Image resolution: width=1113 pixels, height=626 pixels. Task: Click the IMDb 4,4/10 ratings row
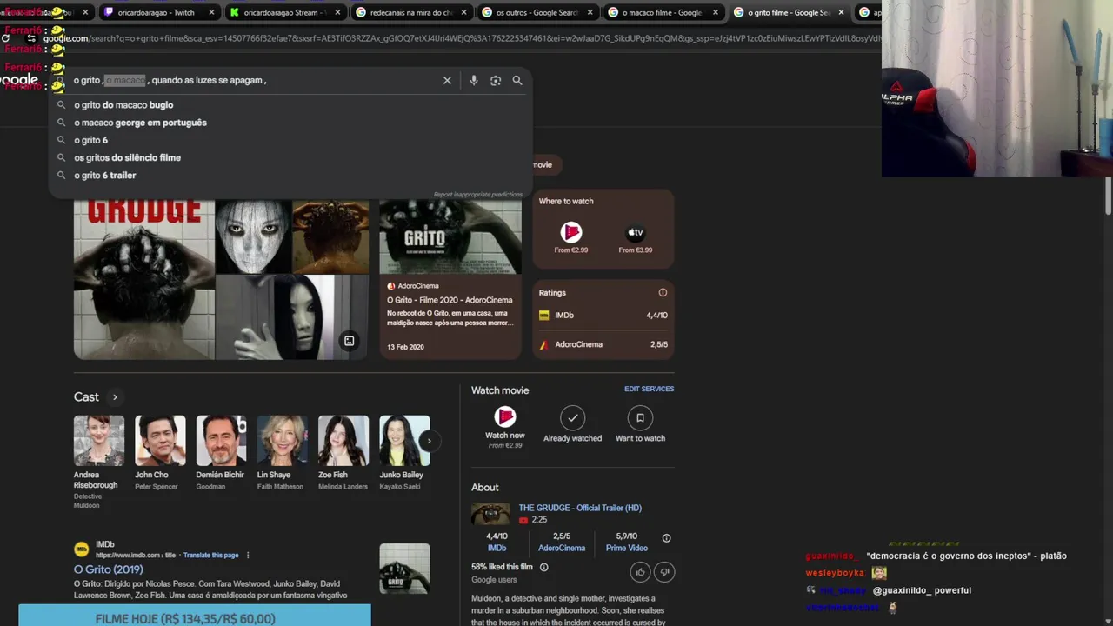[x=603, y=316]
